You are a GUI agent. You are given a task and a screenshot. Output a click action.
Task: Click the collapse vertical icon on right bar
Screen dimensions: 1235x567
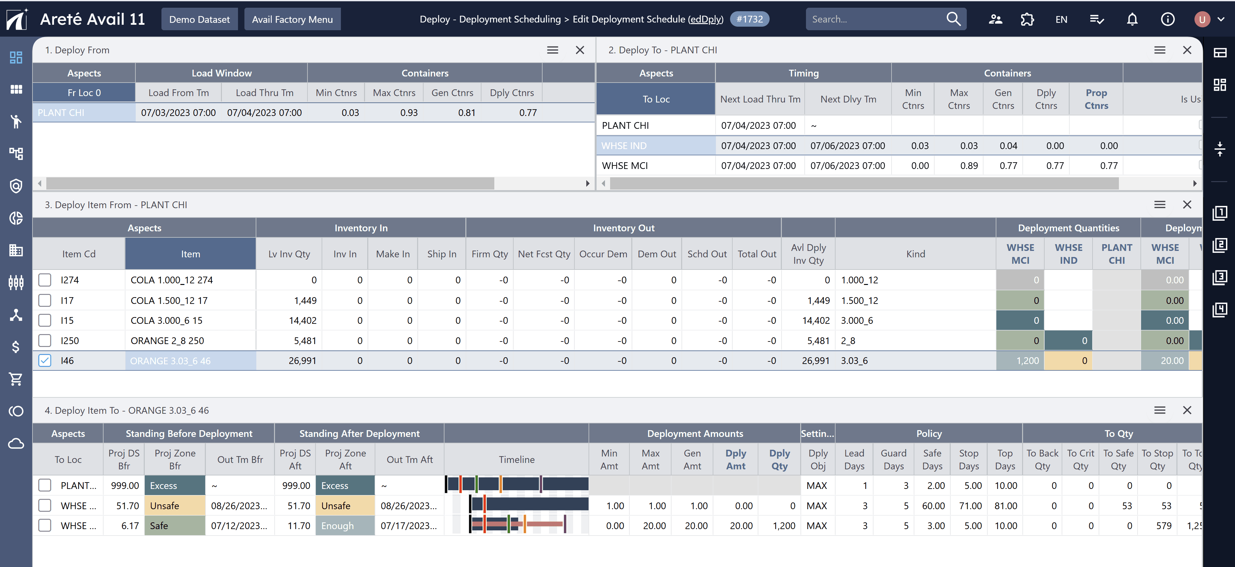(1220, 149)
